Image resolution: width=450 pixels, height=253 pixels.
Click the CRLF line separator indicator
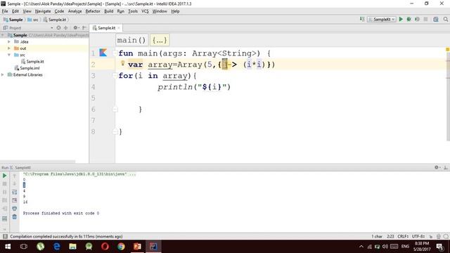point(403,236)
